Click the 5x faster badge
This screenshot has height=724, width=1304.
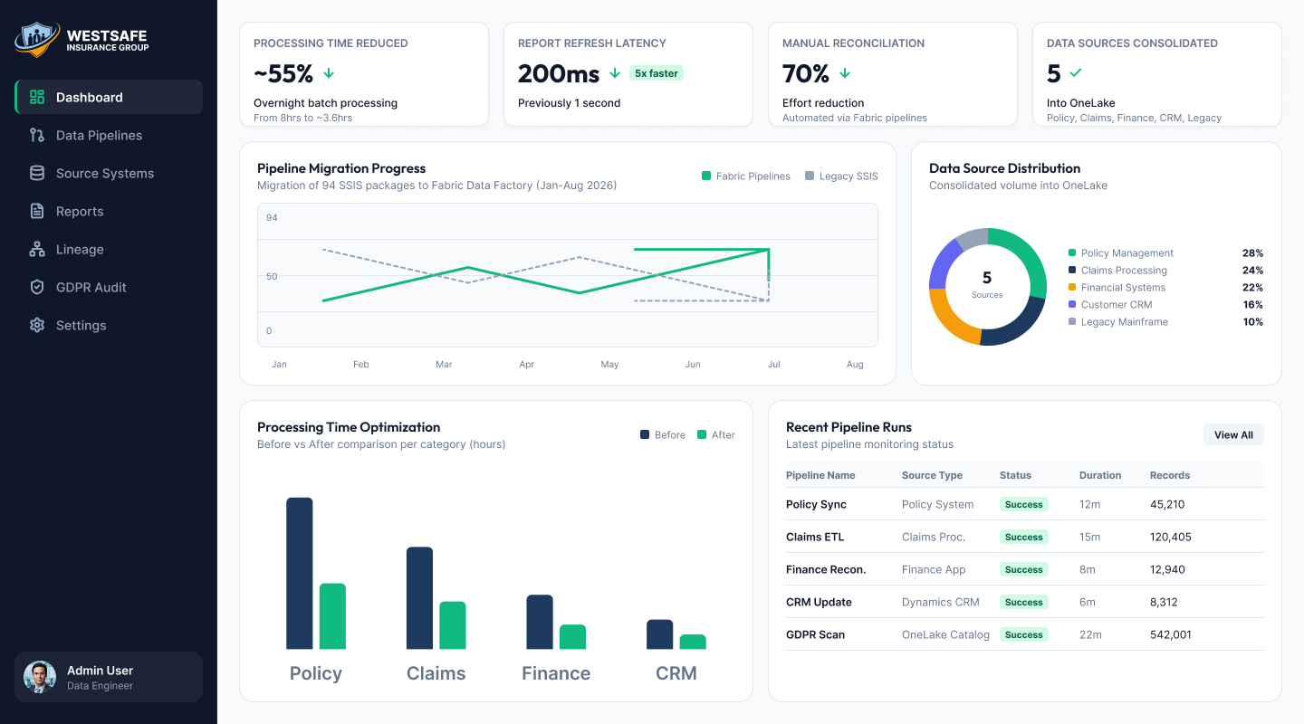(x=657, y=73)
